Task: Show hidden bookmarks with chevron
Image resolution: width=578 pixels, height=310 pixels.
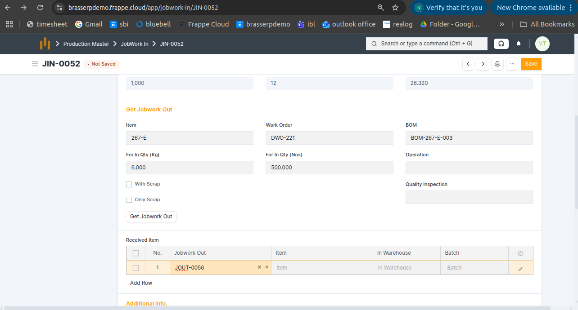Action: point(502,24)
